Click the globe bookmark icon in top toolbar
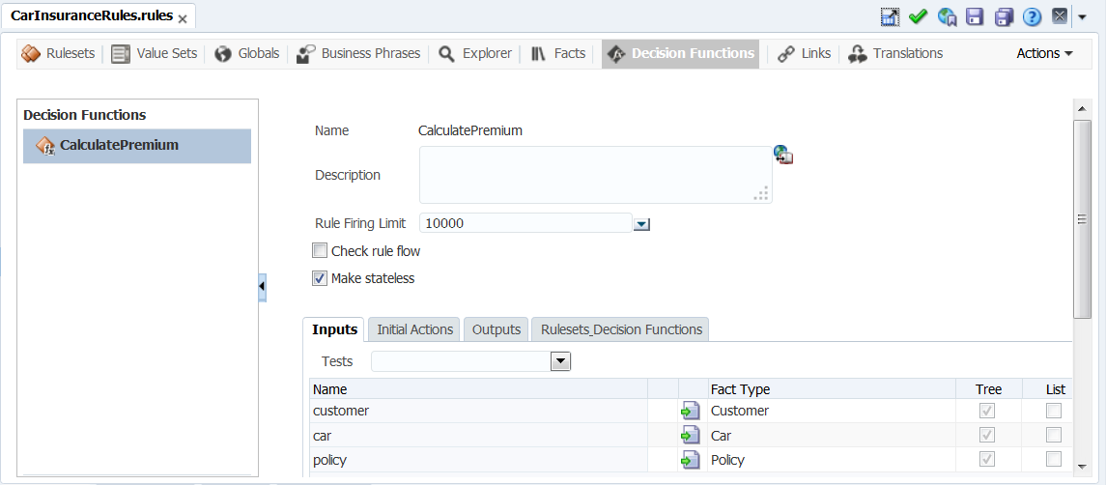The image size is (1106, 485). tap(947, 17)
